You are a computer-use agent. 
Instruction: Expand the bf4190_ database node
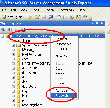[13, 50]
